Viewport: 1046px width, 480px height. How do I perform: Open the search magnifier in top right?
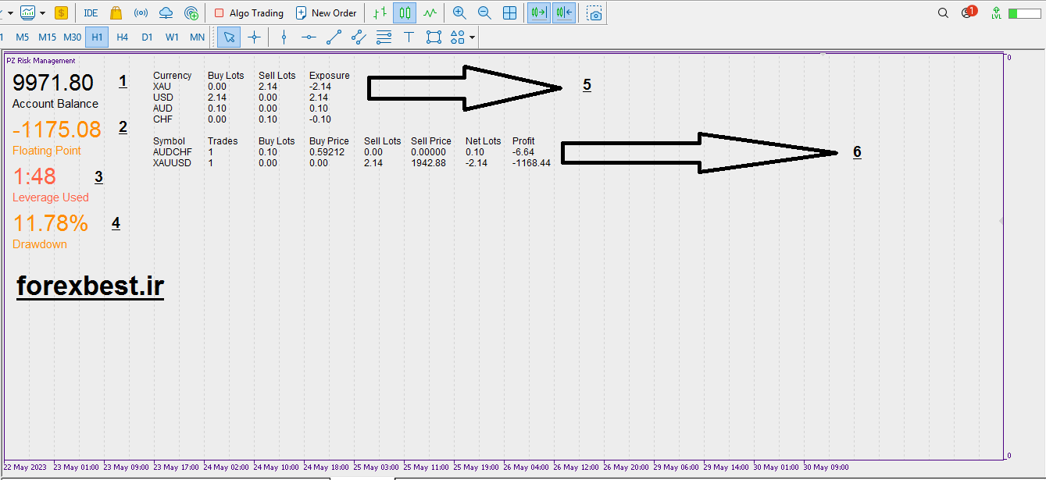[x=943, y=13]
